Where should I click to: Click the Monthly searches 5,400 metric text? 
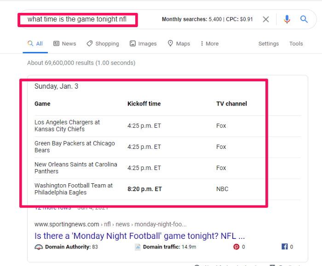192,19
